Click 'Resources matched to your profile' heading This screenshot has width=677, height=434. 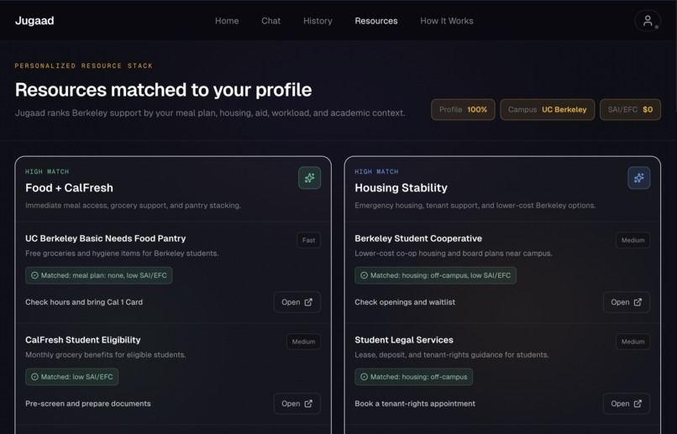[163, 90]
